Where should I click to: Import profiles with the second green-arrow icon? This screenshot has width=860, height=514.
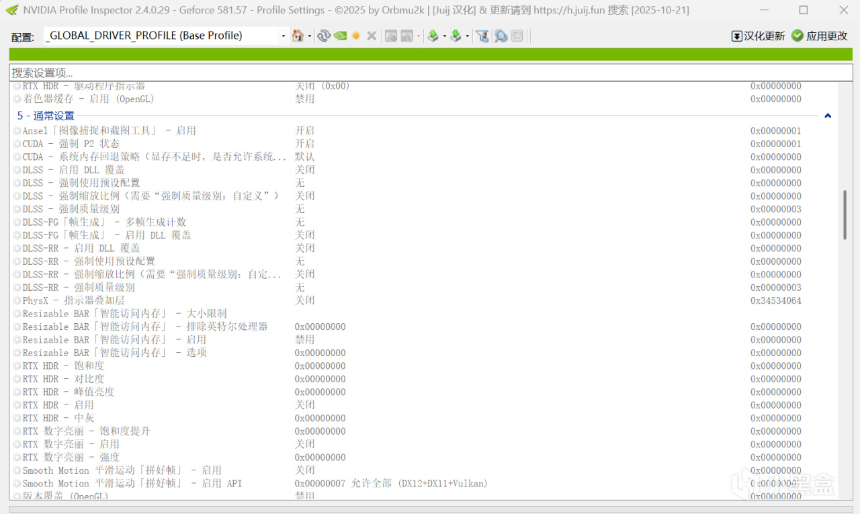coord(456,36)
